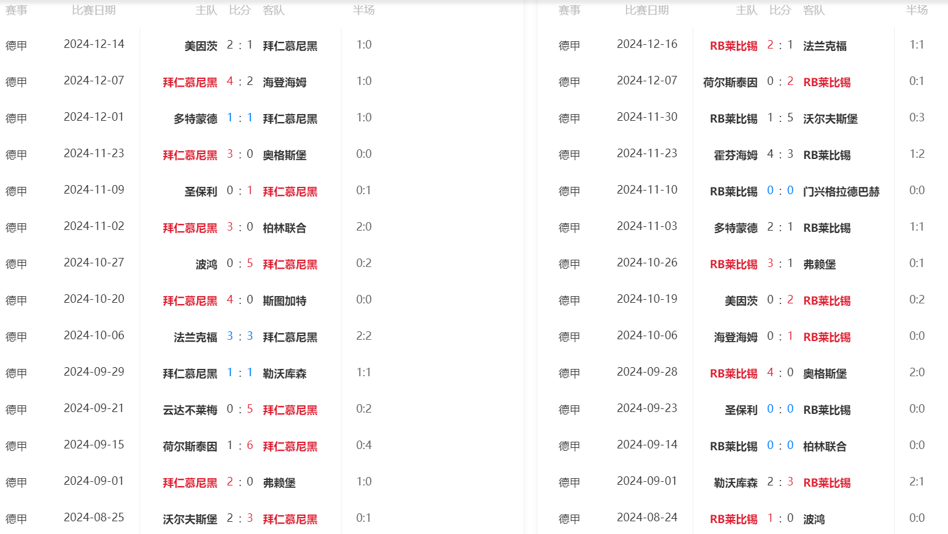The width and height of the screenshot is (948, 534).
Task: Select home team 美因茨 in the 2024-12-14 match
Action: point(201,46)
